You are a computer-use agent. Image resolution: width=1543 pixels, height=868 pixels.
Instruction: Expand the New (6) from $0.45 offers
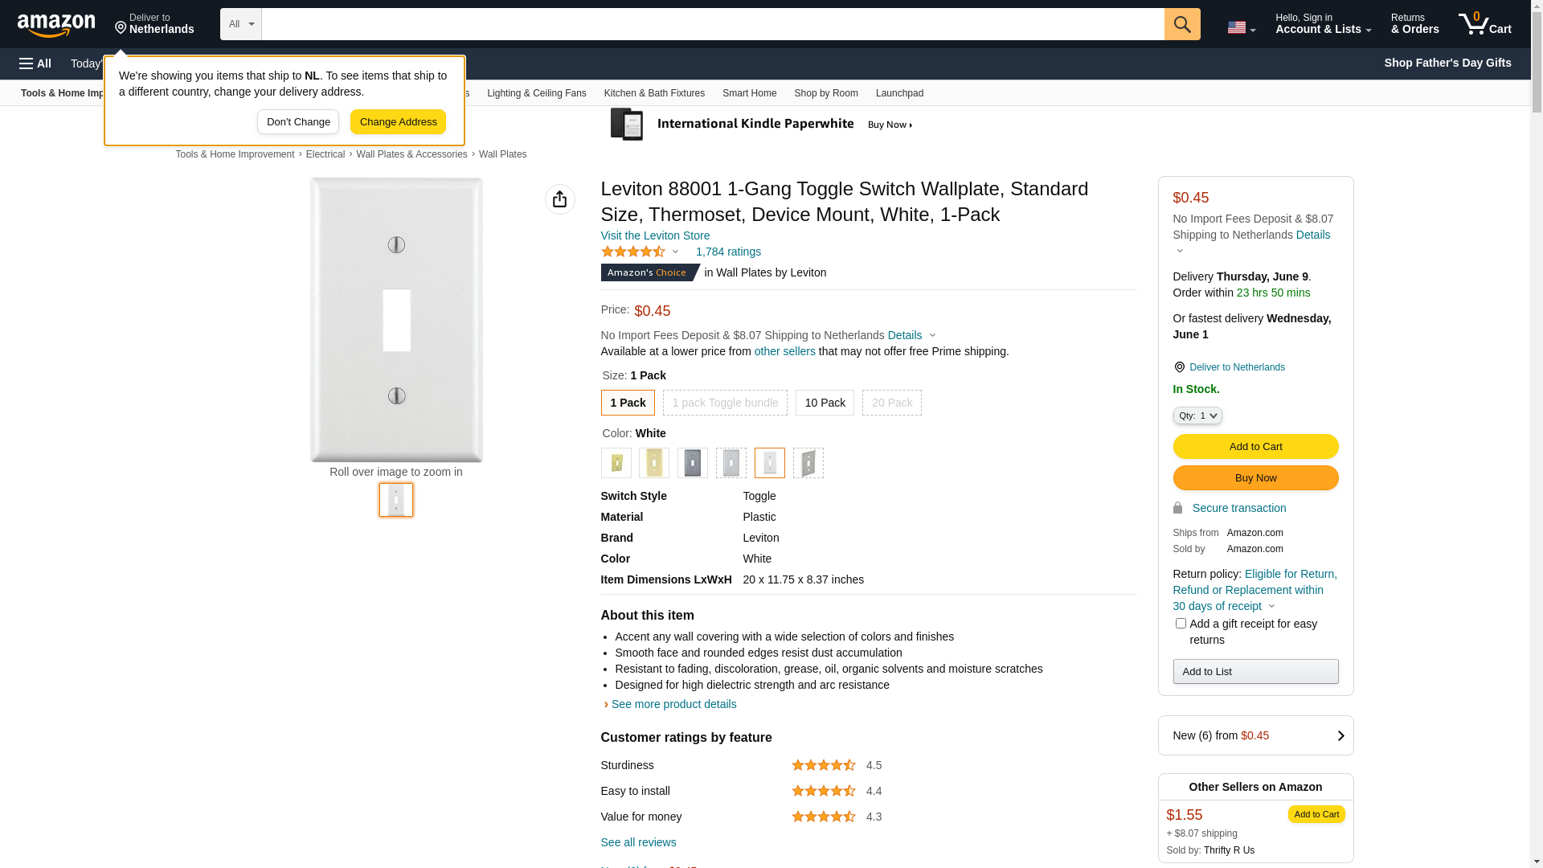tap(1255, 735)
